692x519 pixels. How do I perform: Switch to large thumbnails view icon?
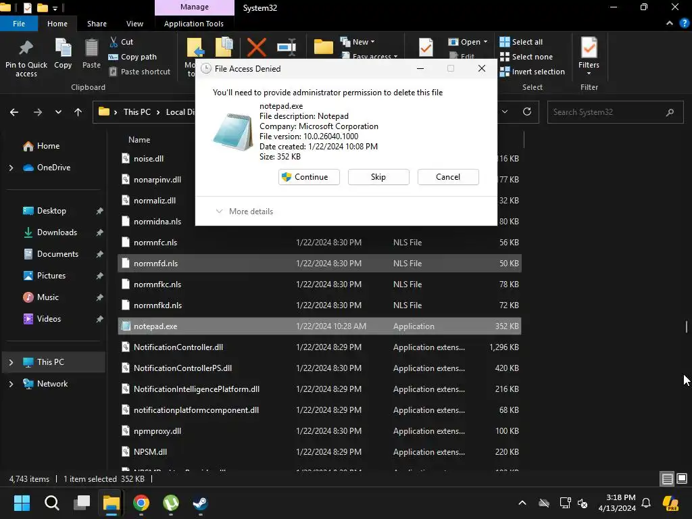point(682,479)
